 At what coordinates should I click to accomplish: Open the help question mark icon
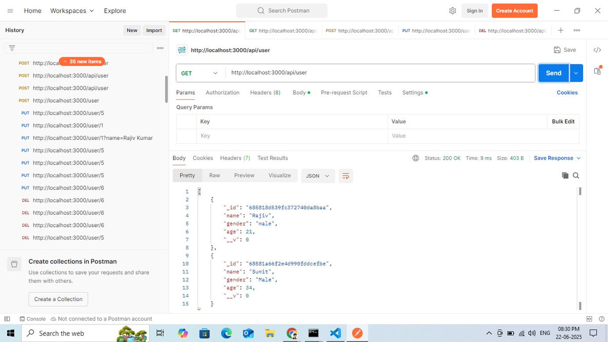point(600,319)
